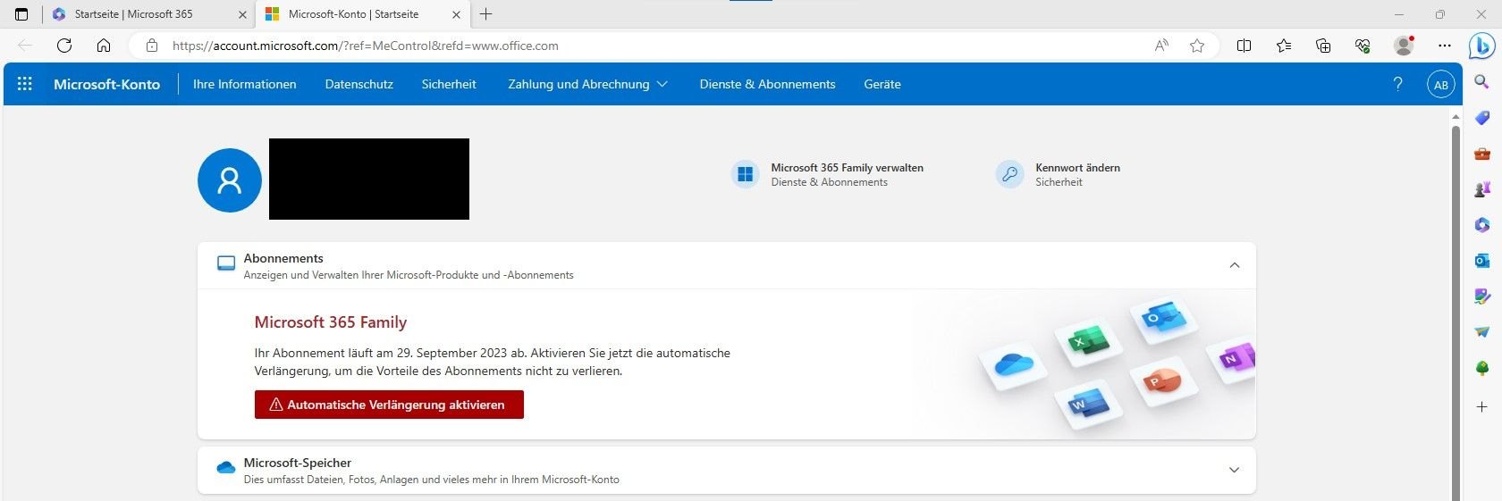Screen dimensions: 1502x501
Task: Open the favorites list icon
Action: click(x=1284, y=46)
